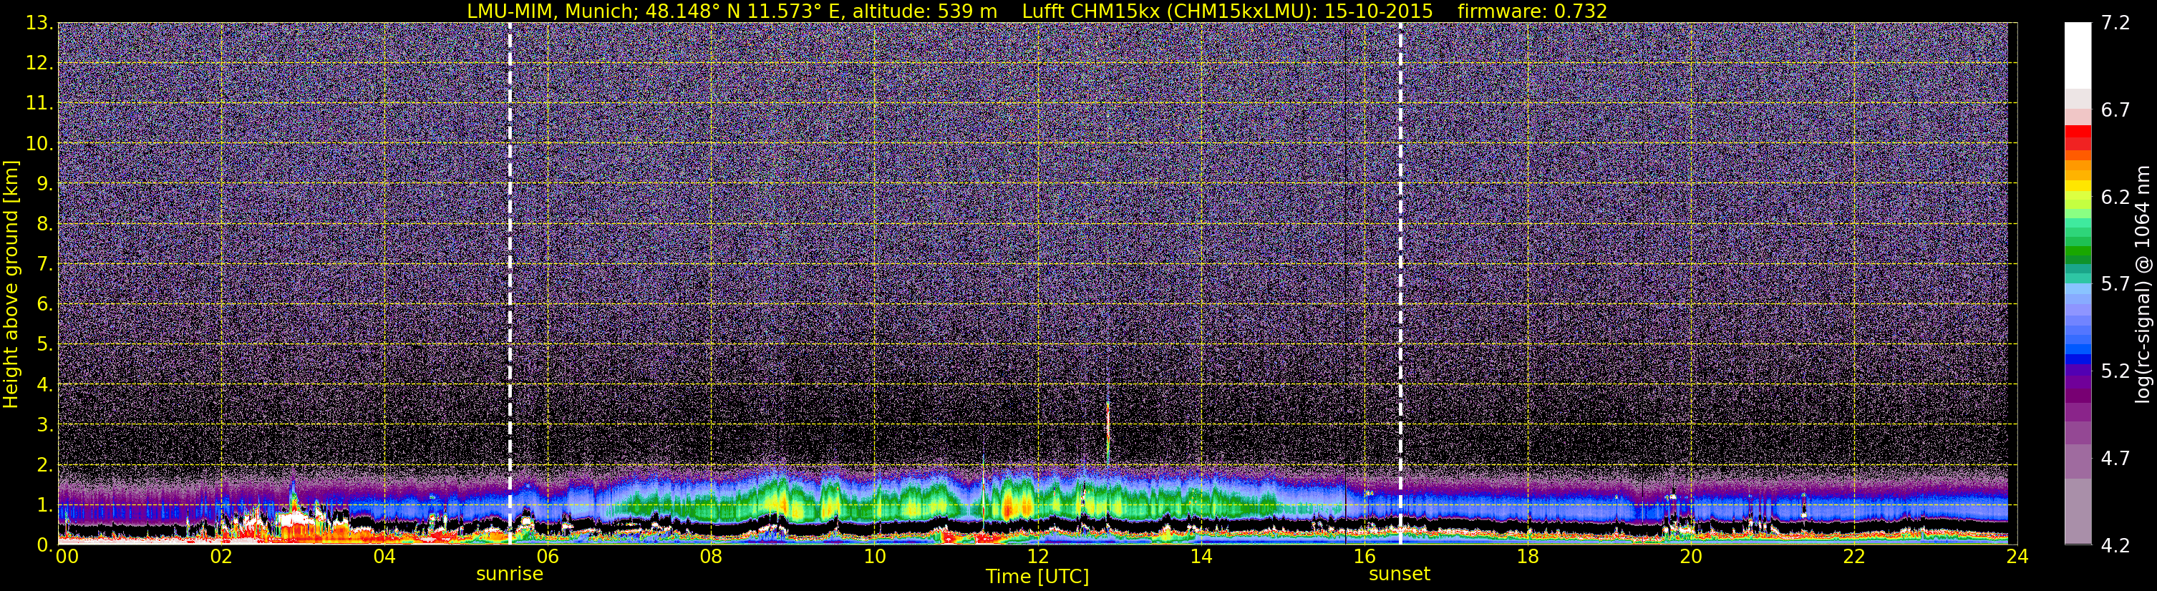
Task: Click the '5.7' colorbar tick value
Action: pos(2115,284)
